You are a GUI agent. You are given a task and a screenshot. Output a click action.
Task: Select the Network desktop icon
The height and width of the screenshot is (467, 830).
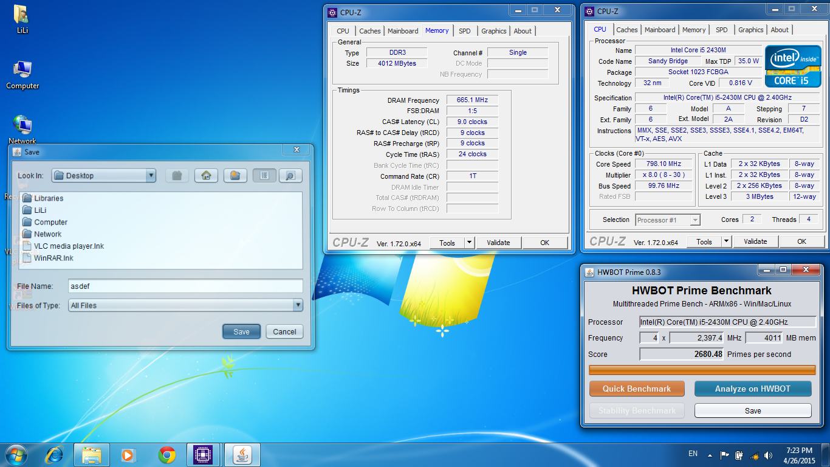coord(22,130)
